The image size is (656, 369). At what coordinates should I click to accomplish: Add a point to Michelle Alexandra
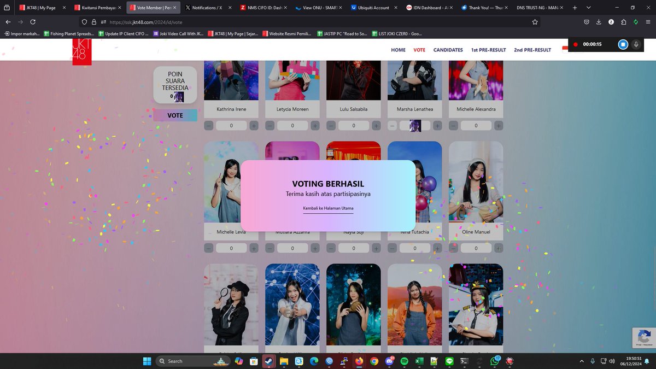pos(499,126)
